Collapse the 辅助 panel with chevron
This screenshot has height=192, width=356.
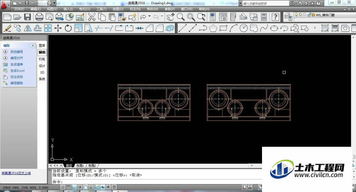33,46
